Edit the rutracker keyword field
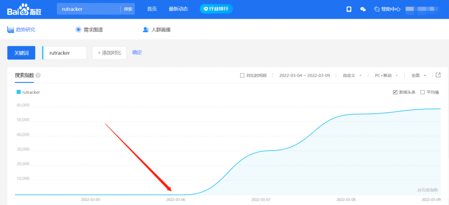Viewport: 449px width, 205px height. (x=64, y=53)
